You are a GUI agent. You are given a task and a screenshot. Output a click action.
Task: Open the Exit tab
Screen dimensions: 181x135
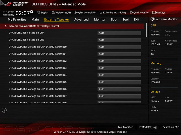coord(137,19)
